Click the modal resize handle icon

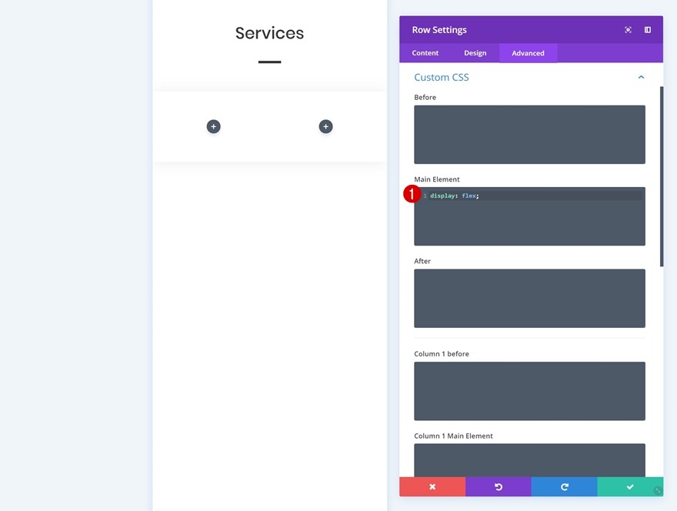tap(658, 490)
